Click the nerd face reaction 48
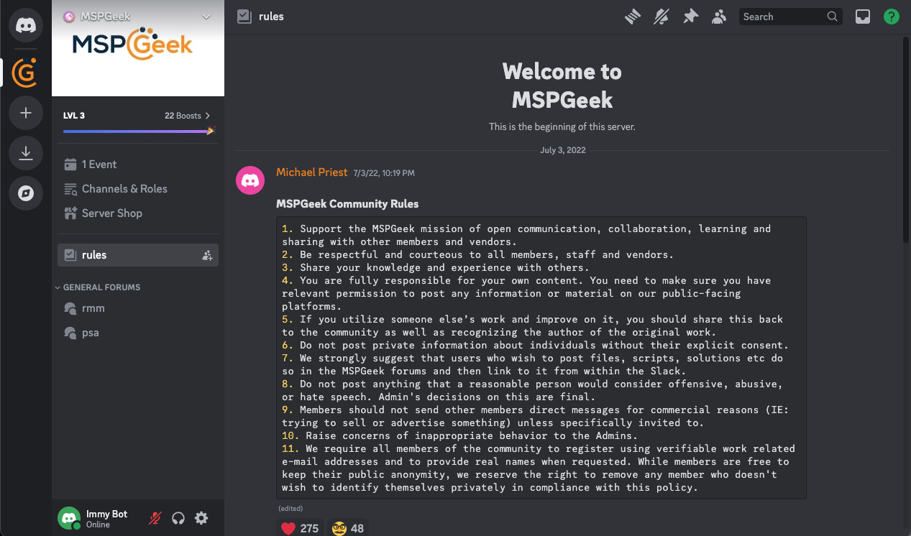Image resolution: width=911 pixels, height=536 pixels. [x=348, y=528]
